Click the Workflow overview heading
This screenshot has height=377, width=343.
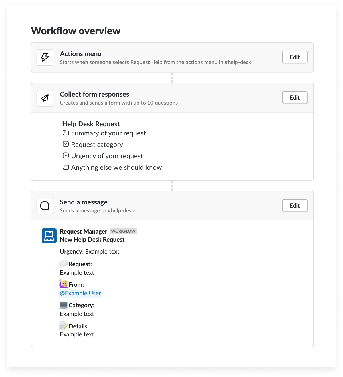pos(76,31)
